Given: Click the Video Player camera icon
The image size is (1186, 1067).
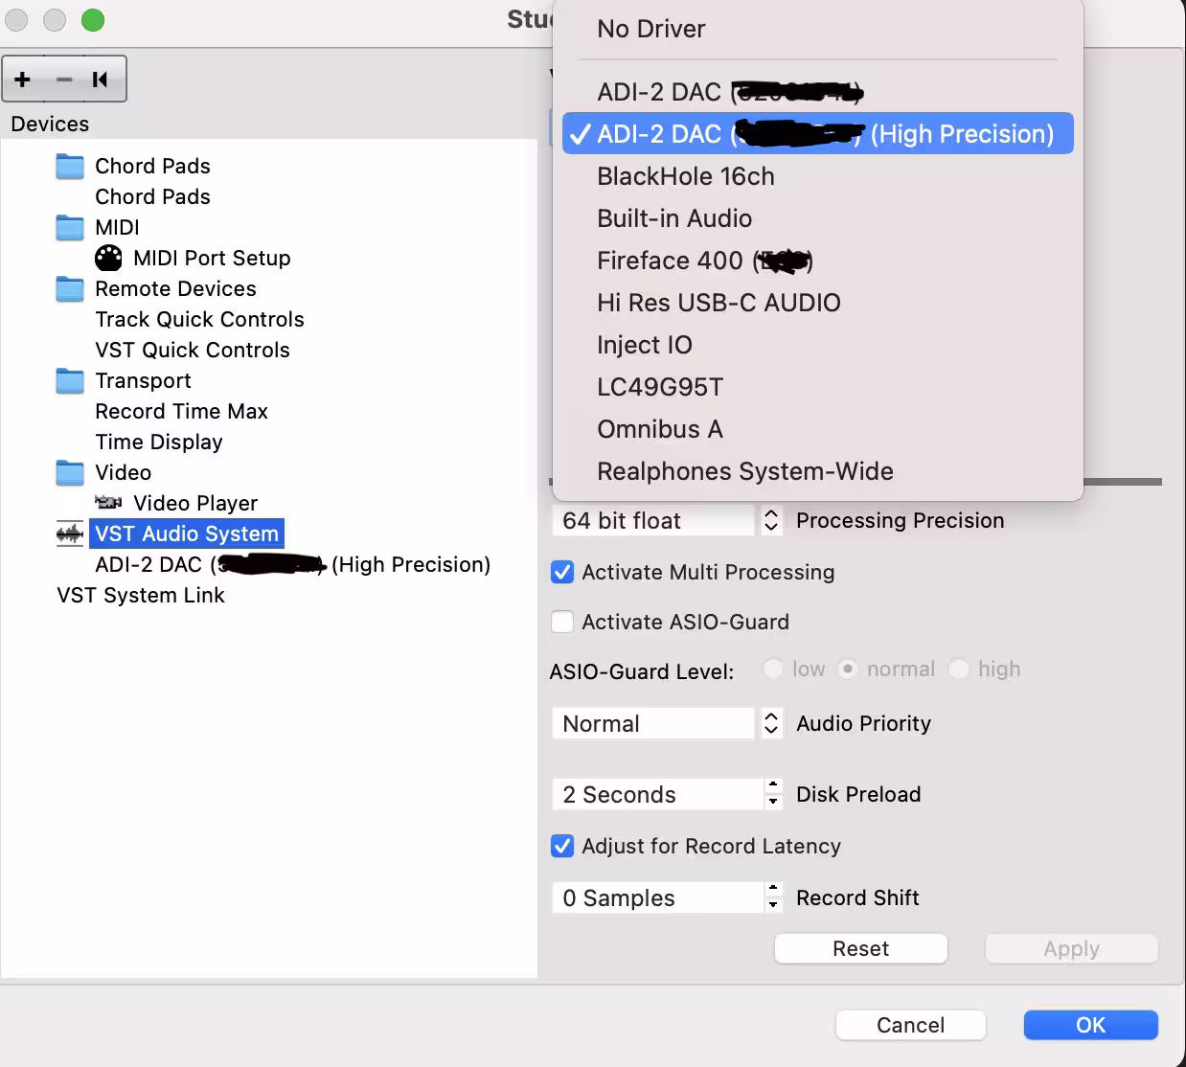Looking at the screenshot, I should point(108,503).
